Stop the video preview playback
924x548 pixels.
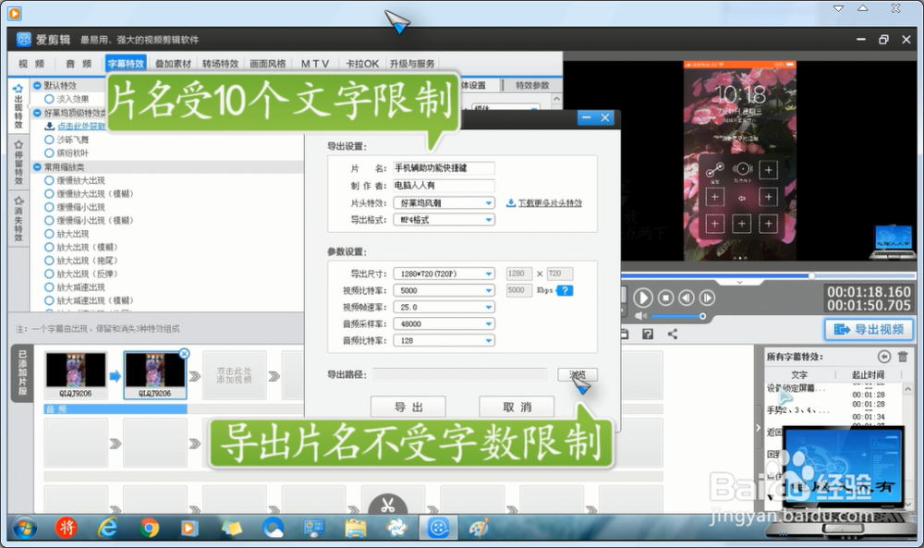pos(666,298)
